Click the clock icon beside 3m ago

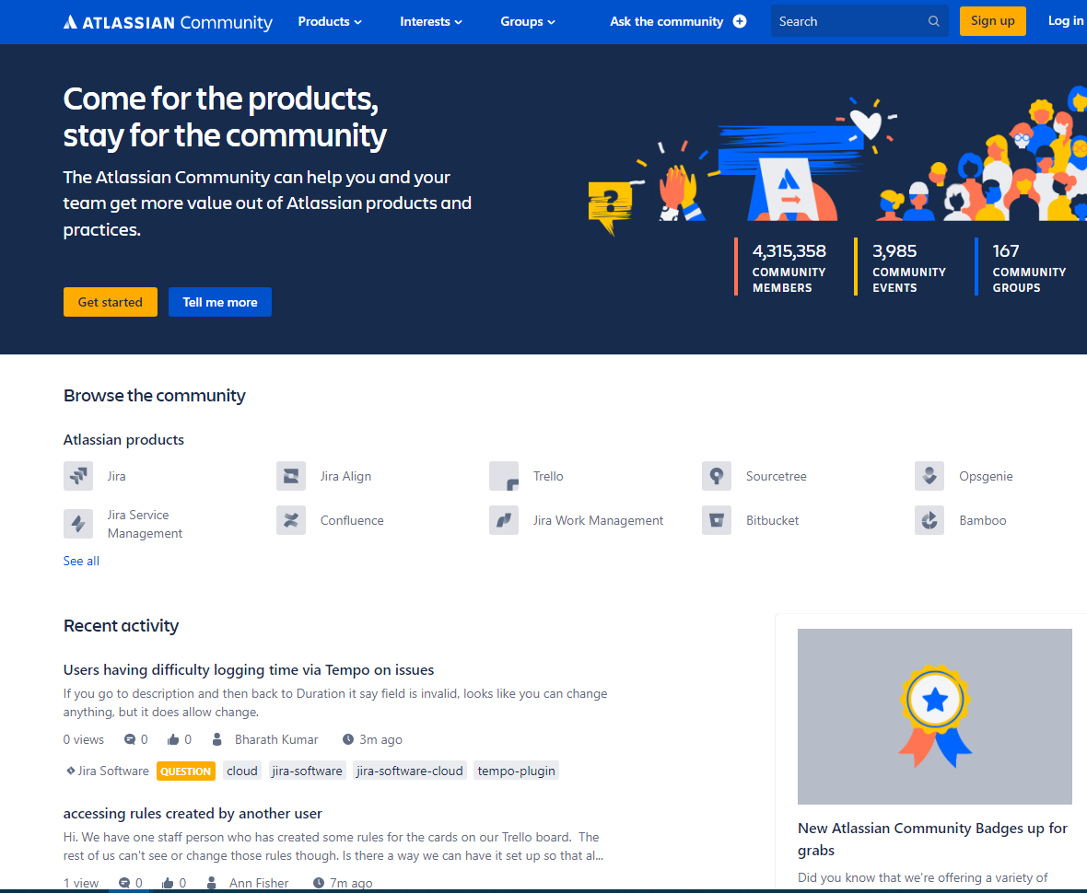coord(348,739)
